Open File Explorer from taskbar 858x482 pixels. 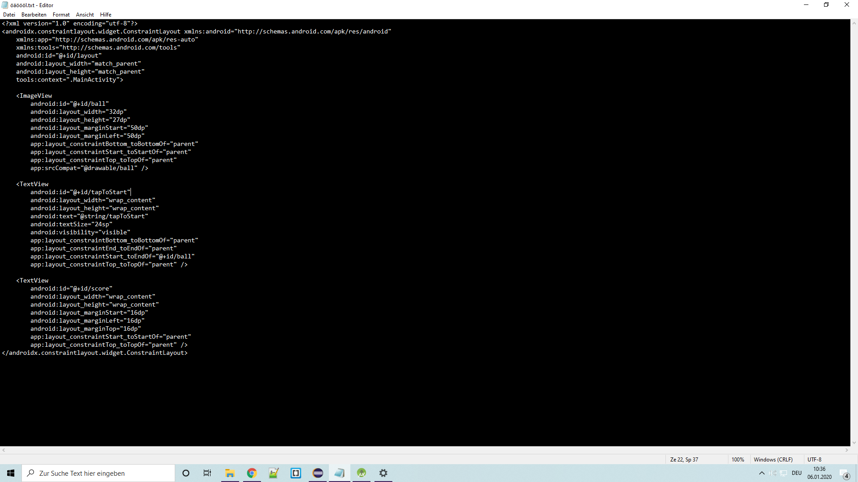(x=230, y=473)
